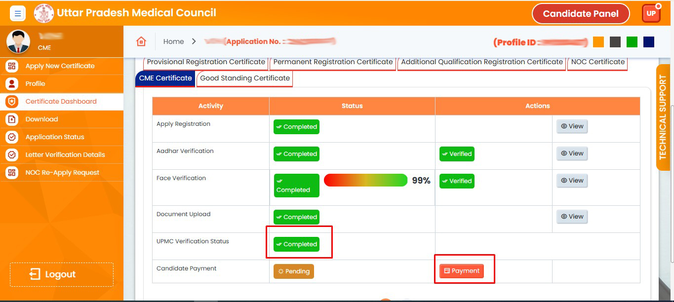The width and height of the screenshot is (674, 302).
Task: Click the red Payment button
Action: point(462,271)
